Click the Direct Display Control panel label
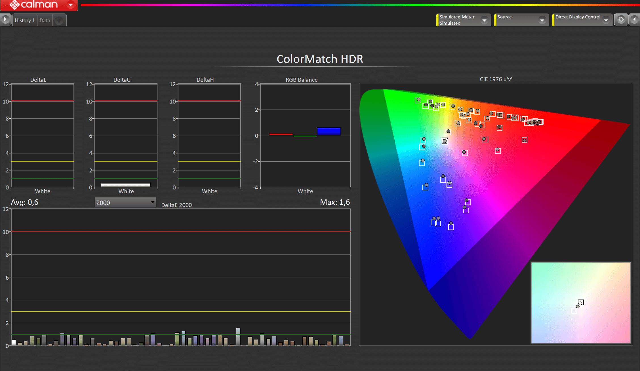Image resolution: width=640 pixels, height=371 pixels. (578, 17)
